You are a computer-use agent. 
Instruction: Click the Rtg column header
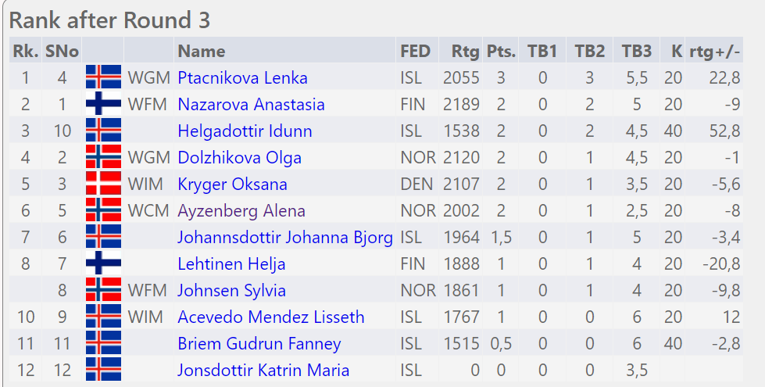(465, 51)
